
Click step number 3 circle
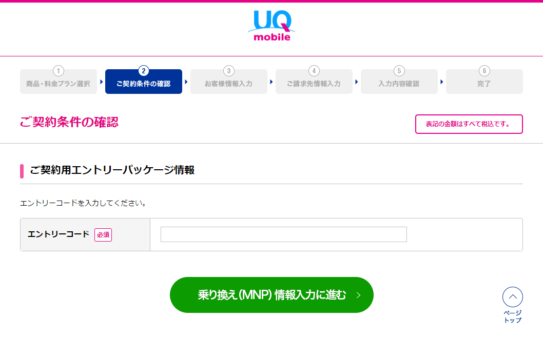coord(228,71)
